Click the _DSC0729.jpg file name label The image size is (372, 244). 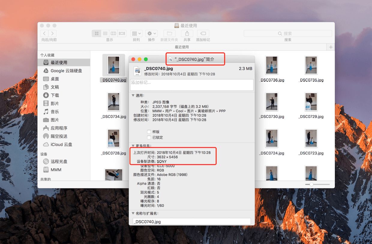coord(311,116)
